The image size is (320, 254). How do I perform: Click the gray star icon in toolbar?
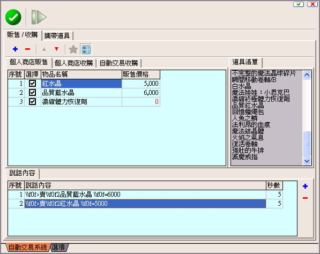pyautogui.click(x=73, y=49)
